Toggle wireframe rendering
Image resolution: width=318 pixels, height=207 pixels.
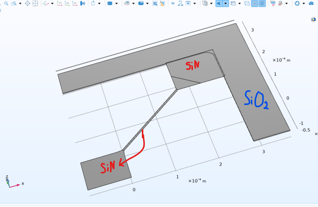pyautogui.click(x=247, y=3)
